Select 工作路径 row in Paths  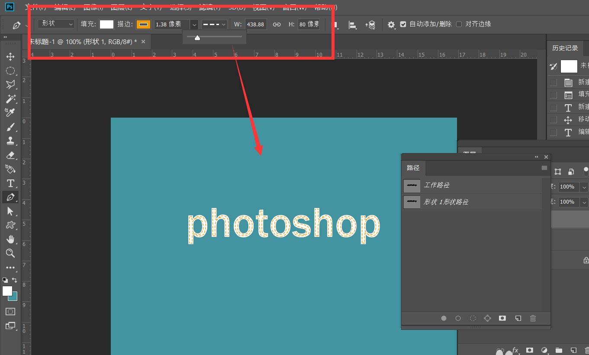pyautogui.click(x=472, y=185)
